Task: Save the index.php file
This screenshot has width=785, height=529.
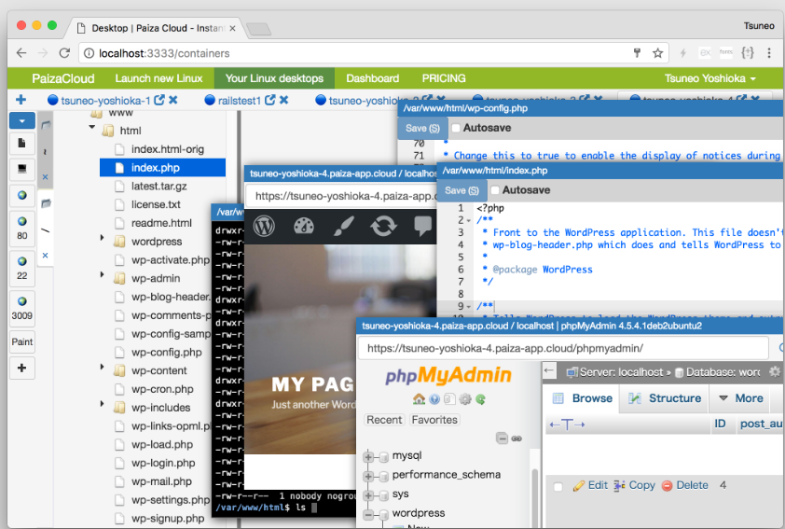Action: click(x=461, y=190)
